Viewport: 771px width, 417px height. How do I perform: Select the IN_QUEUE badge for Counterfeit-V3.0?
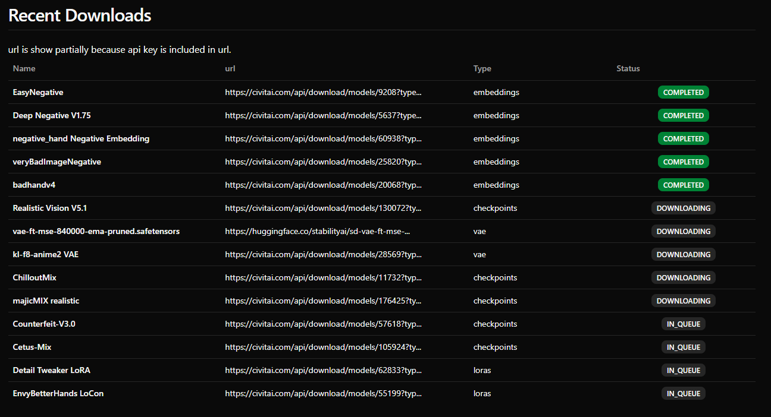[x=683, y=324]
